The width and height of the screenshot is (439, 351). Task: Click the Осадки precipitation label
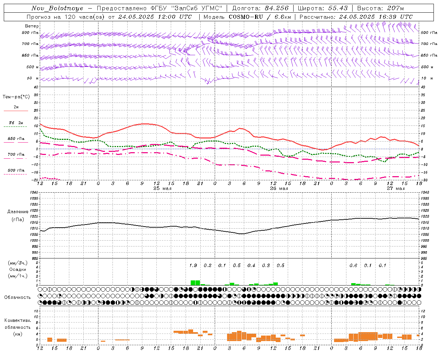pyautogui.click(x=18, y=269)
